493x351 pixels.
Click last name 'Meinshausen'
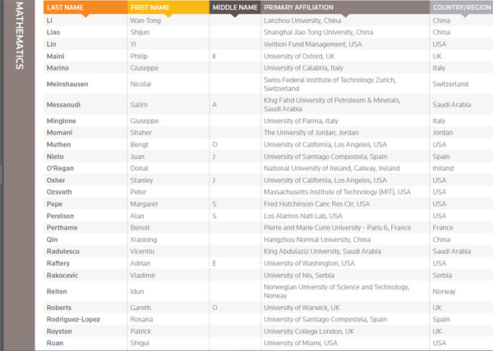click(x=67, y=84)
